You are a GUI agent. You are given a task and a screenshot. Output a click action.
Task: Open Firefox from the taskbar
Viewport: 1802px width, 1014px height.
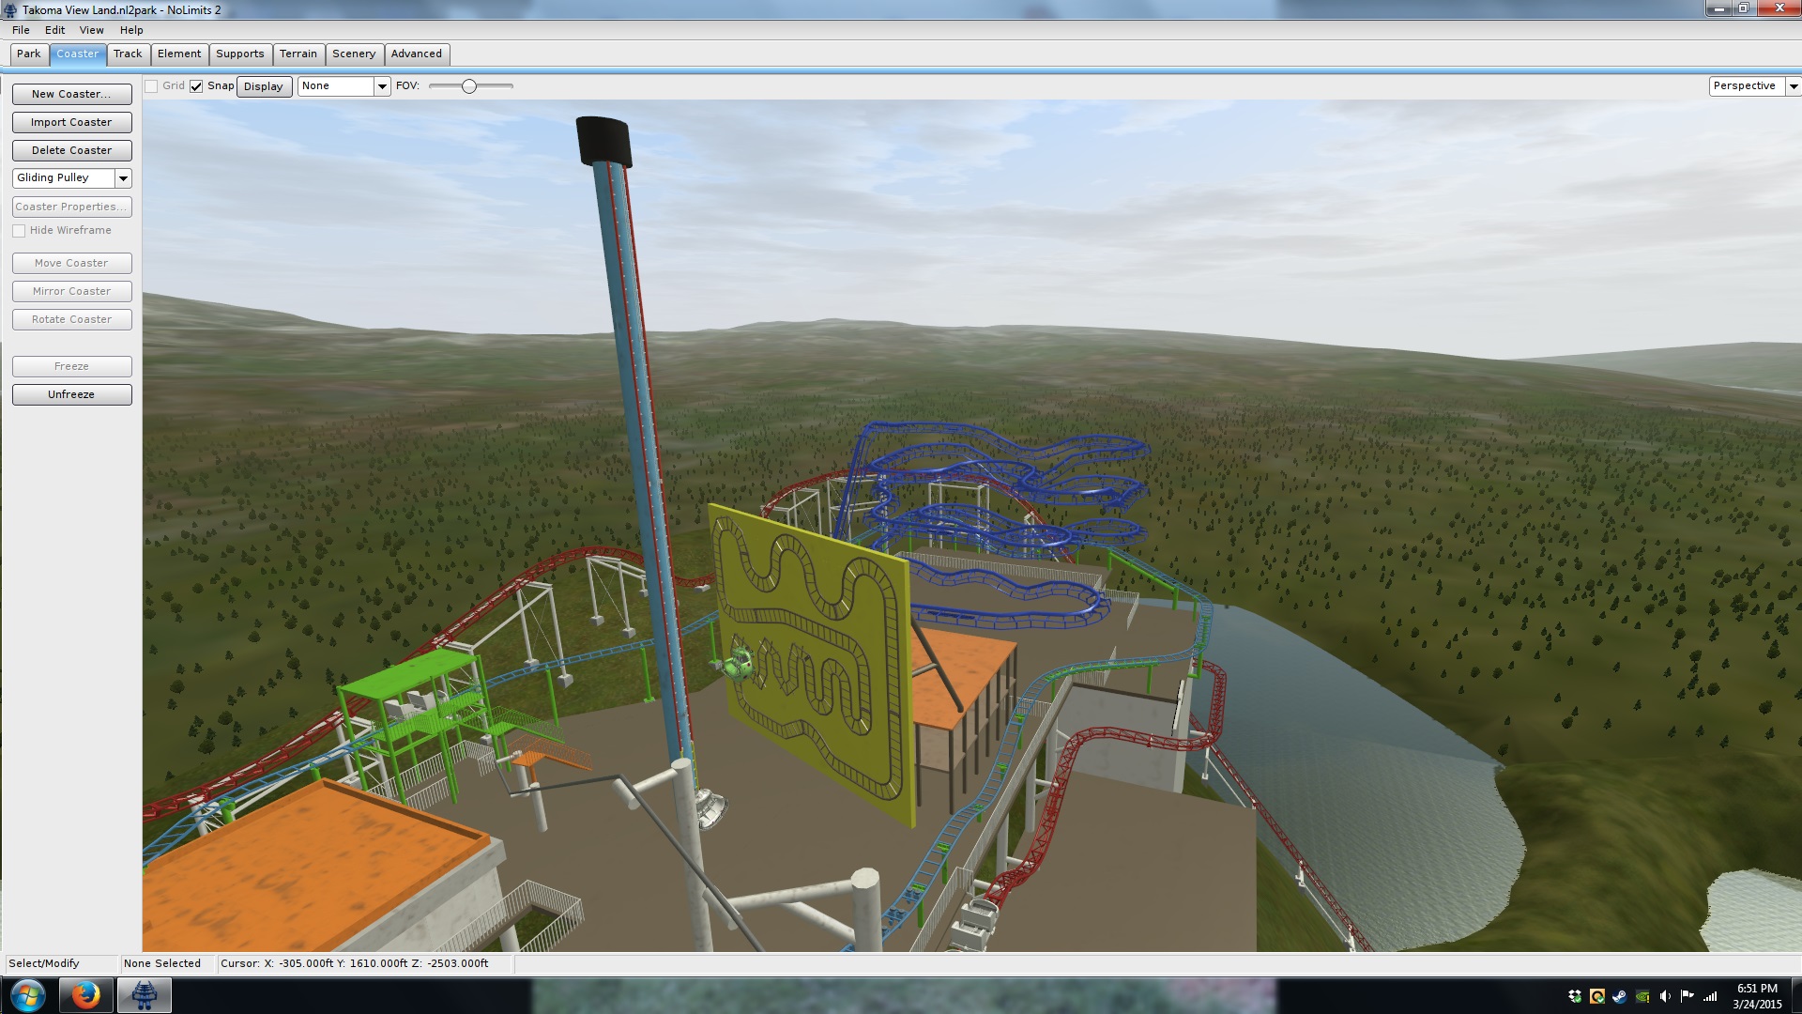(85, 995)
